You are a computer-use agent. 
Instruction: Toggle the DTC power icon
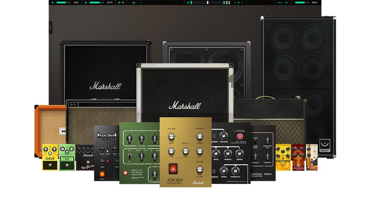point(86,2)
